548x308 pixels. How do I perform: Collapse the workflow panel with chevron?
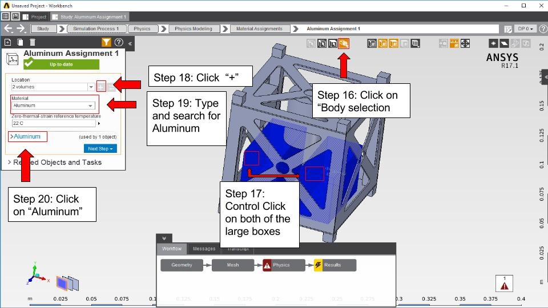click(164, 238)
